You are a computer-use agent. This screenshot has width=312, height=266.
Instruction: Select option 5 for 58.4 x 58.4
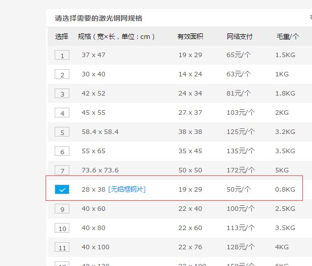(x=62, y=132)
